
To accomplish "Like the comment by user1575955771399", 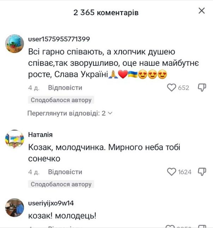I will pyautogui.click(x=172, y=88).
